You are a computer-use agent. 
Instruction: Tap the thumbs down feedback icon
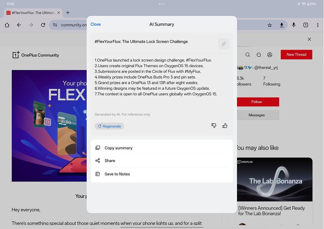[214, 126]
